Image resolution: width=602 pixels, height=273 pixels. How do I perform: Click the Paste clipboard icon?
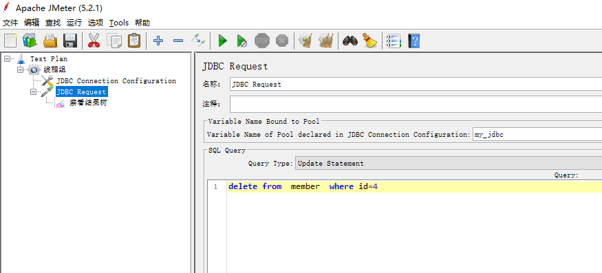tap(134, 41)
